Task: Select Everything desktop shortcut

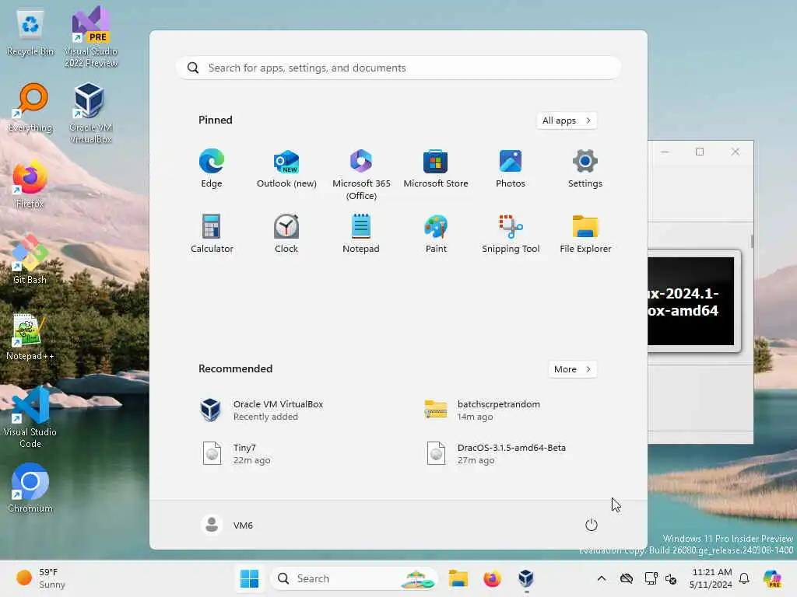Action: 30,107
